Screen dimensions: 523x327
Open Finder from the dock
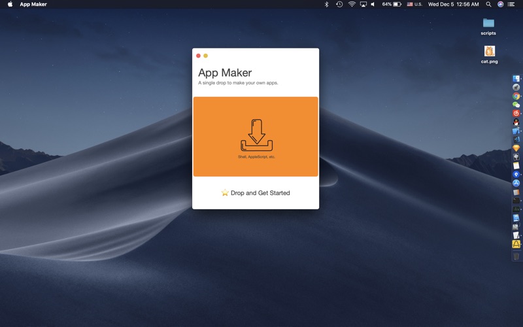click(x=516, y=78)
